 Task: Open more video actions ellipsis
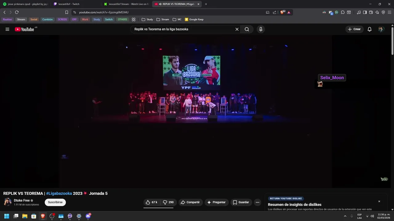point(257,202)
